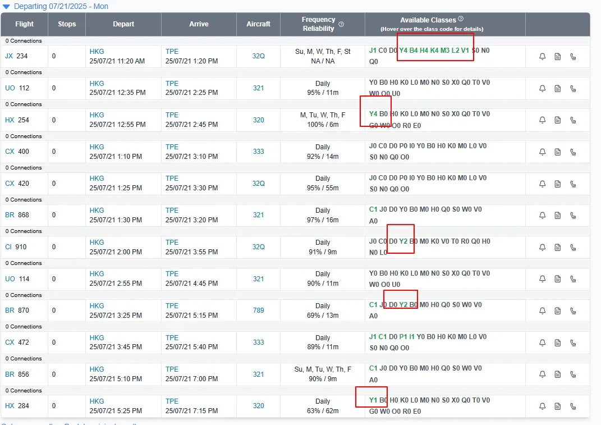
Task: Click the Frequency Reliability help icon
Action: (341, 24)
